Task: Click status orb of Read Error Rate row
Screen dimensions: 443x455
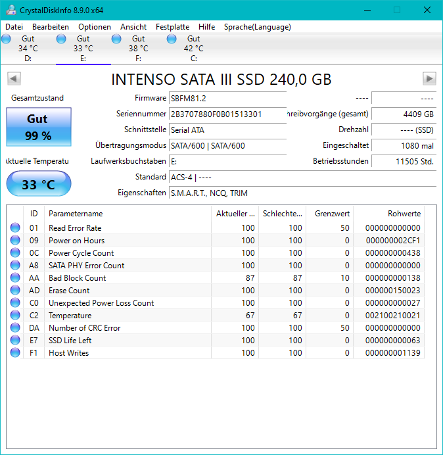Action: (15, 228)
